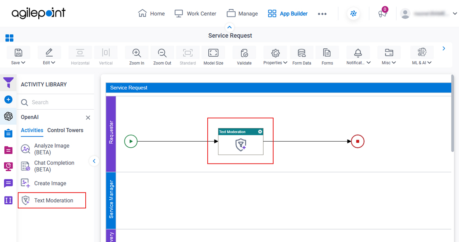The image size is (459, 242).
Task: Click the magenta folder sidebar icon
Action: point(9,150)
